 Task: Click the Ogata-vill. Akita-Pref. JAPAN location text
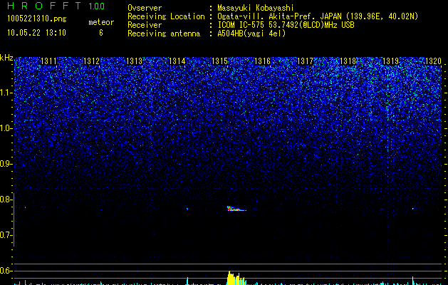318,16
